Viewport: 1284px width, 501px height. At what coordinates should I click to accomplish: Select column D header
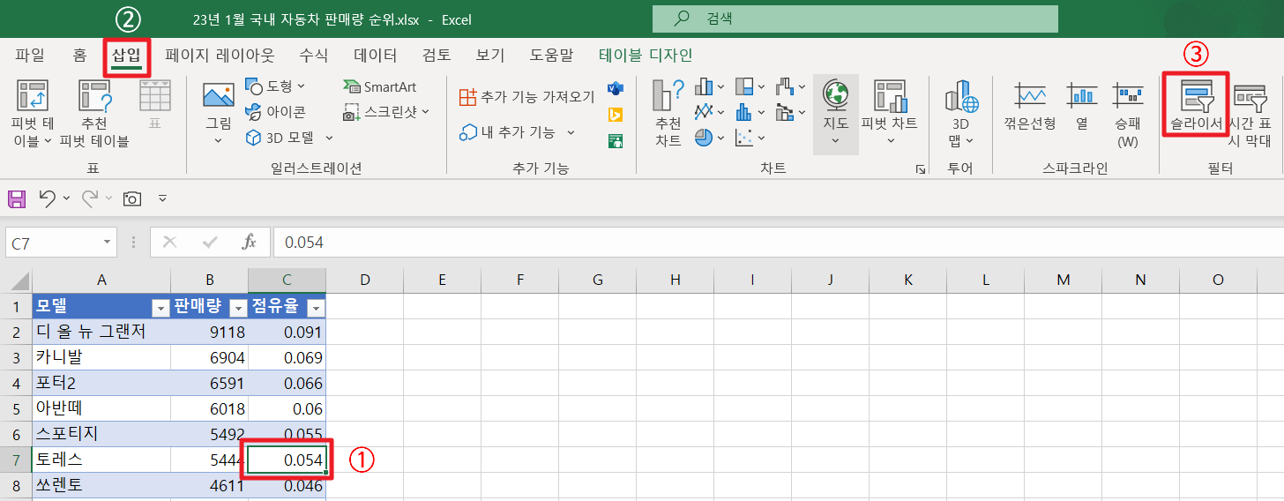(364, 280)
